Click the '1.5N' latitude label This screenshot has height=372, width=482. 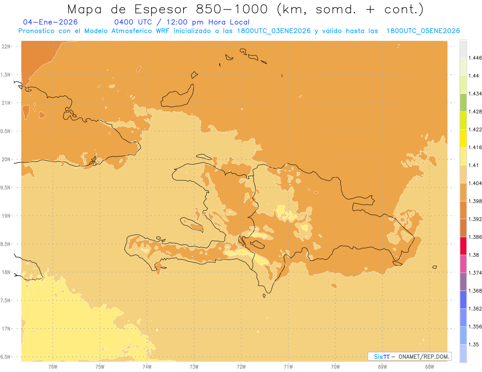click(6, 75)
